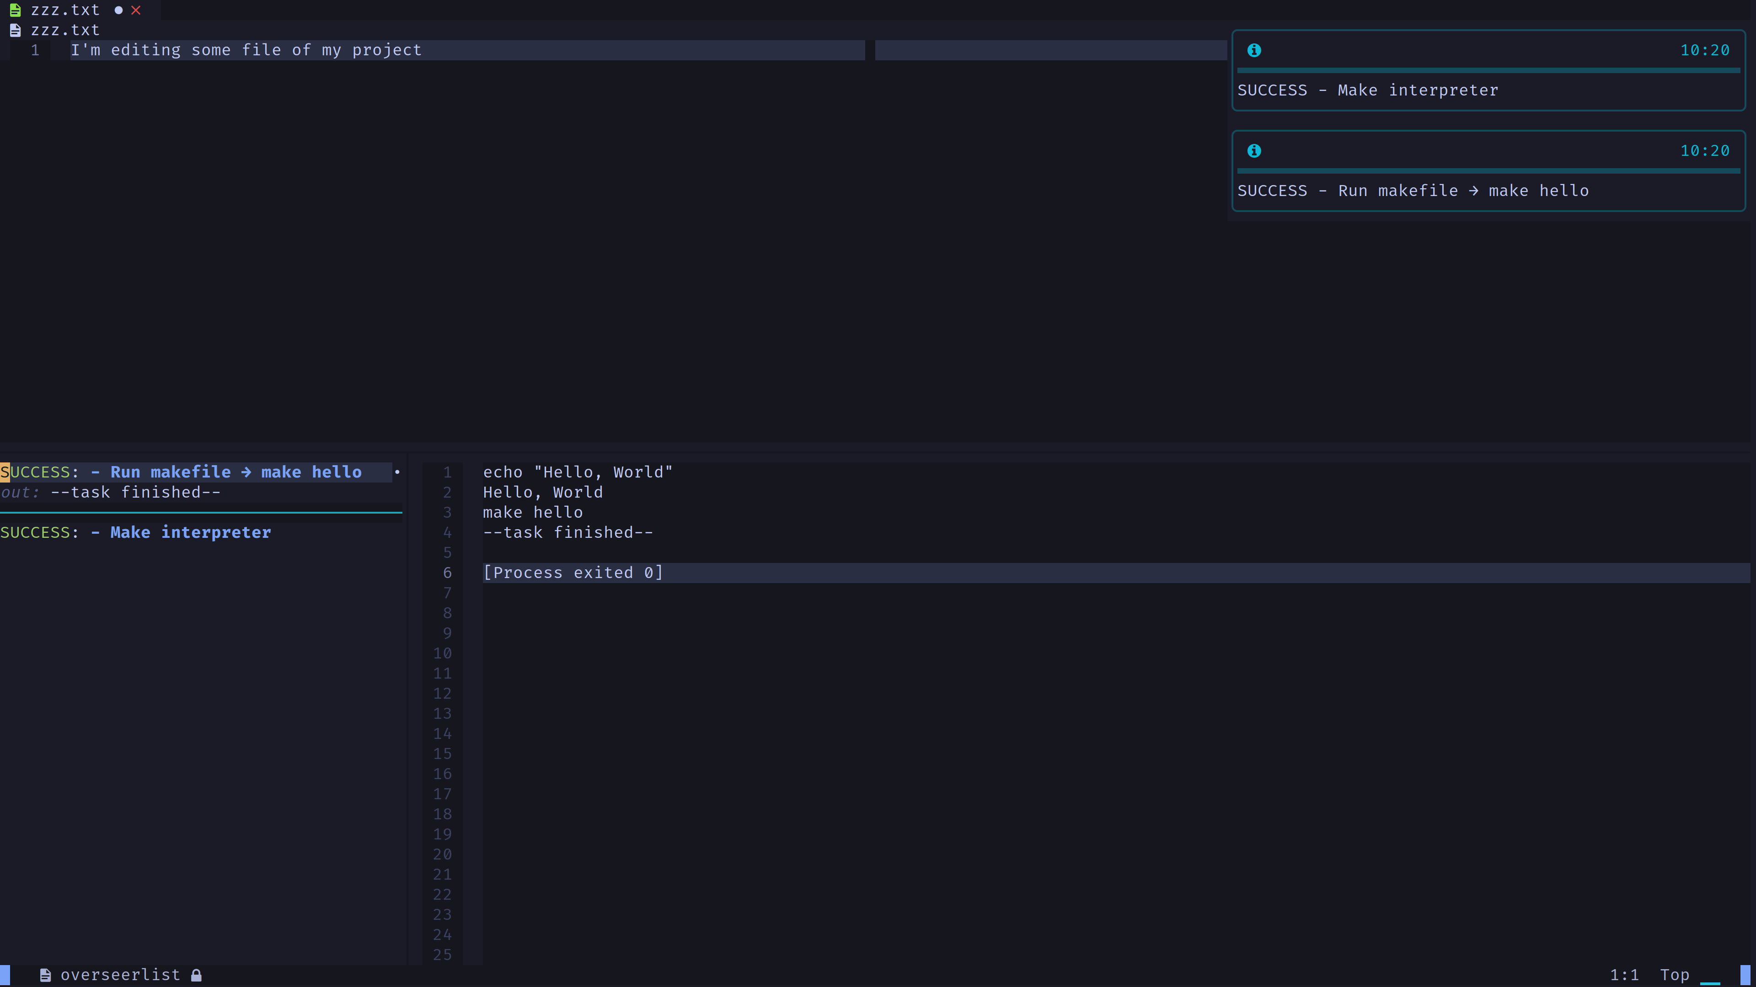Image resolution: width=1756 pixels, height=987 pixels.
Task: Click the info icon in Run makefile notification
Action: [x=1254, y=150]
